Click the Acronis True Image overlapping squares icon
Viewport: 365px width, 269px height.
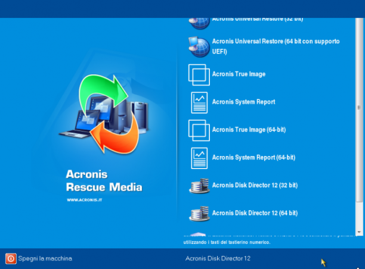click(199, 75)
